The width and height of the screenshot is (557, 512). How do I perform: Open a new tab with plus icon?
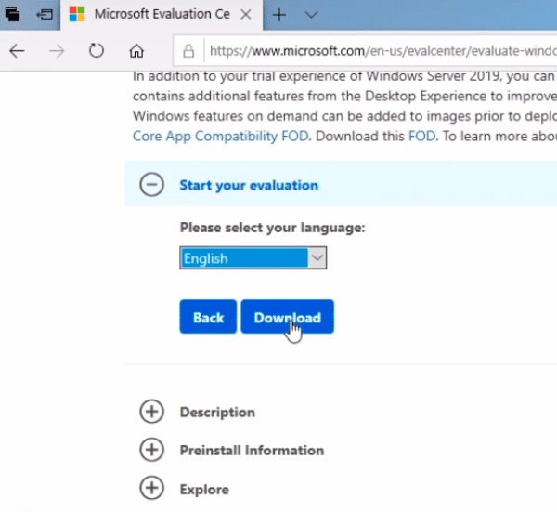tap(279, 15)
